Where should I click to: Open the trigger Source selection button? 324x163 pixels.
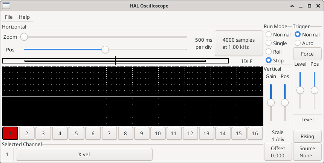click(307, 152)
